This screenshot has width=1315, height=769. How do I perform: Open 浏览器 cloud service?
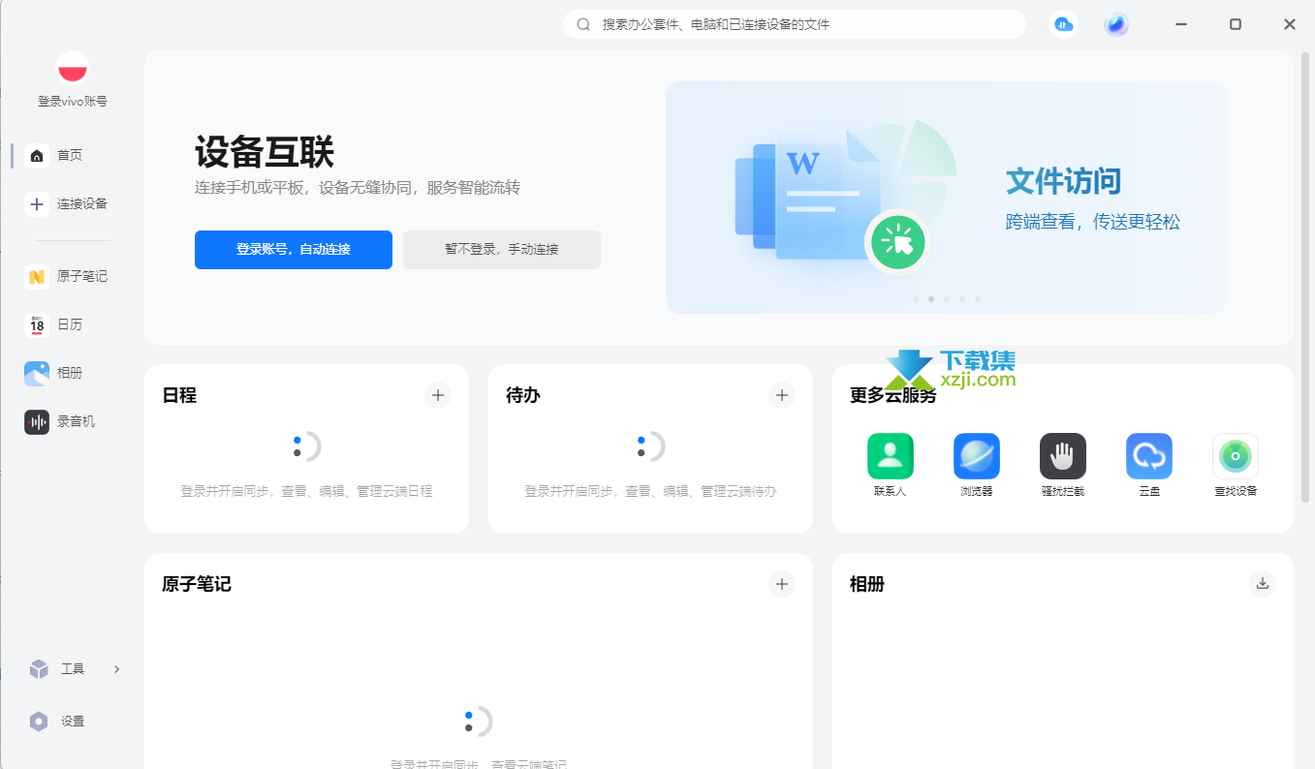coord(977,465)
